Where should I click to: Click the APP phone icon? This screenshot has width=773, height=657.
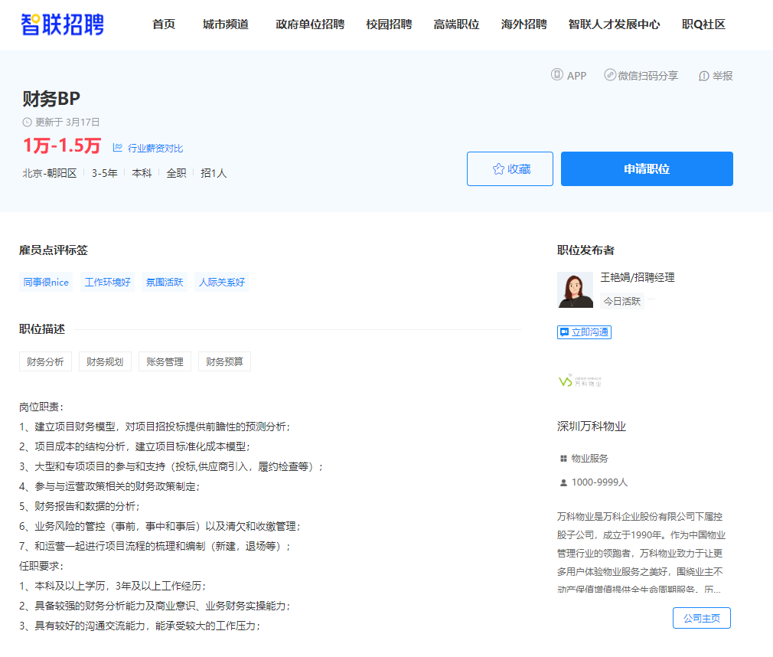[557, 75]
